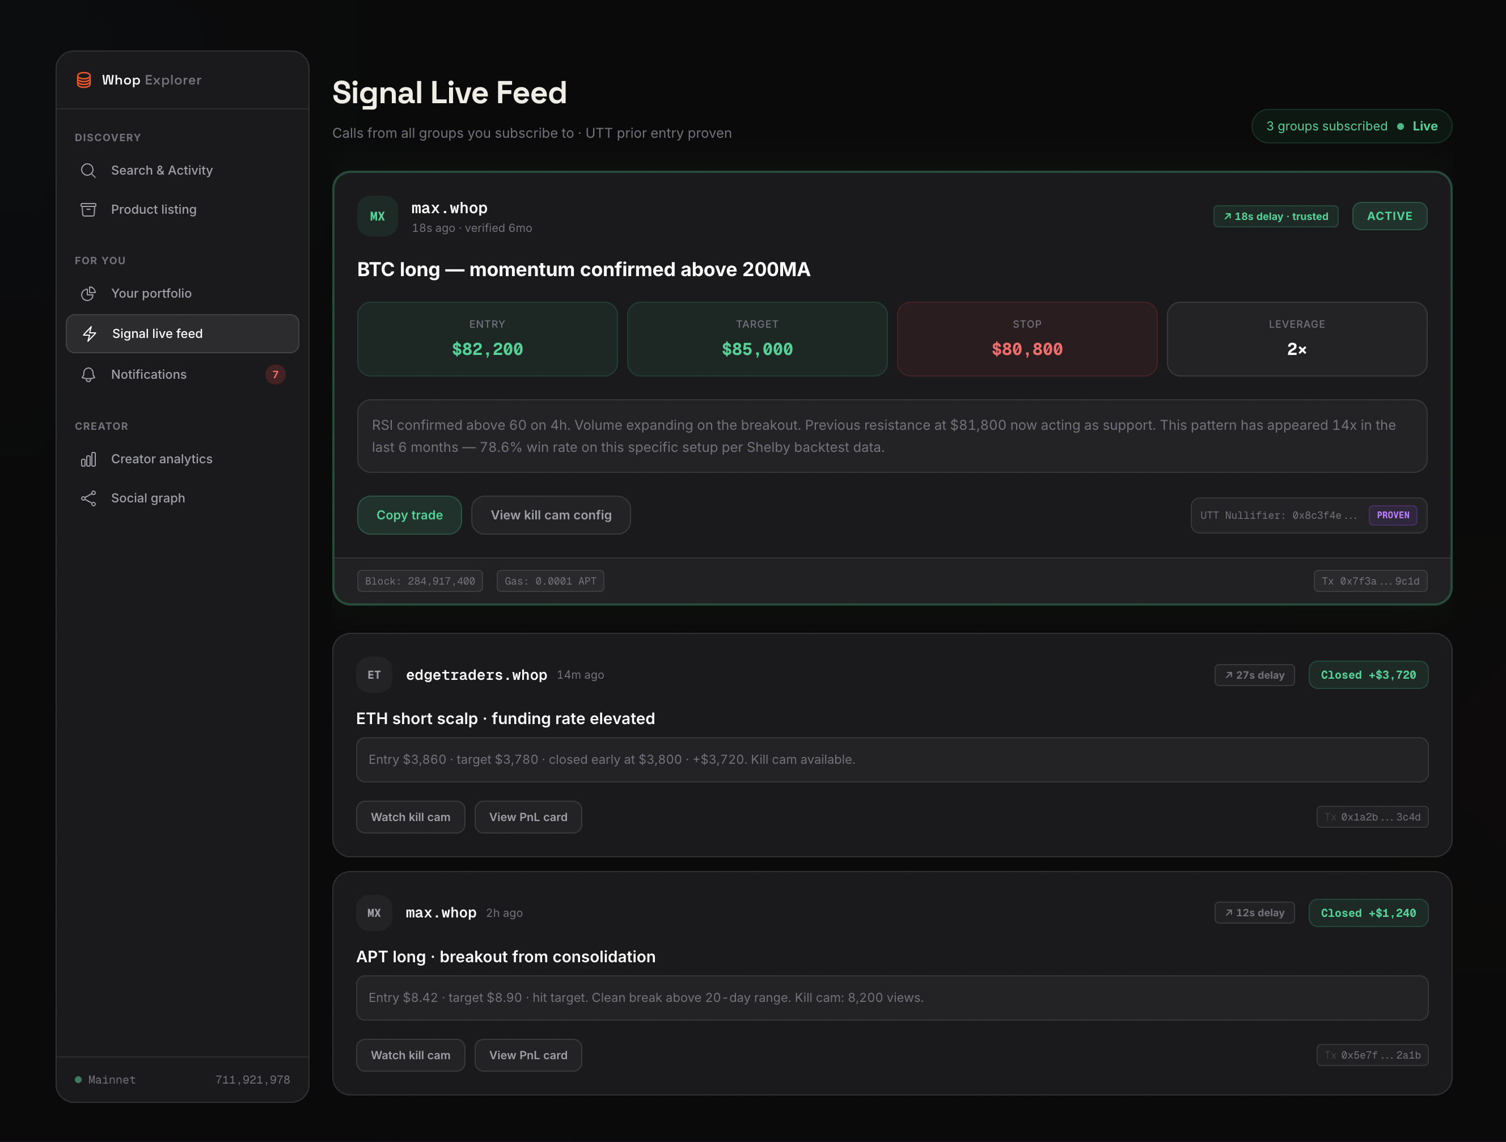Click the UTT Nullifier 0x8c3f4e hash
Image resolution: width=1506 pixels, height=1142 pixels.
[1278, 515]
